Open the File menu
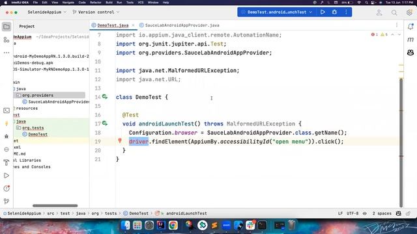 [x=35, y=3]
